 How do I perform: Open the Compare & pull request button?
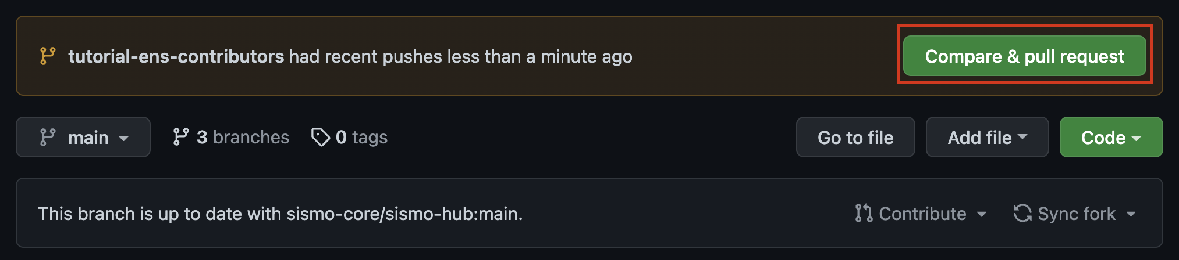(1024, 56)
